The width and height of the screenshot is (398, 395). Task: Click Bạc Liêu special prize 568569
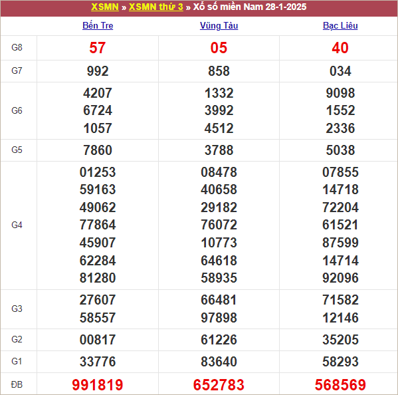pos(340,384)
